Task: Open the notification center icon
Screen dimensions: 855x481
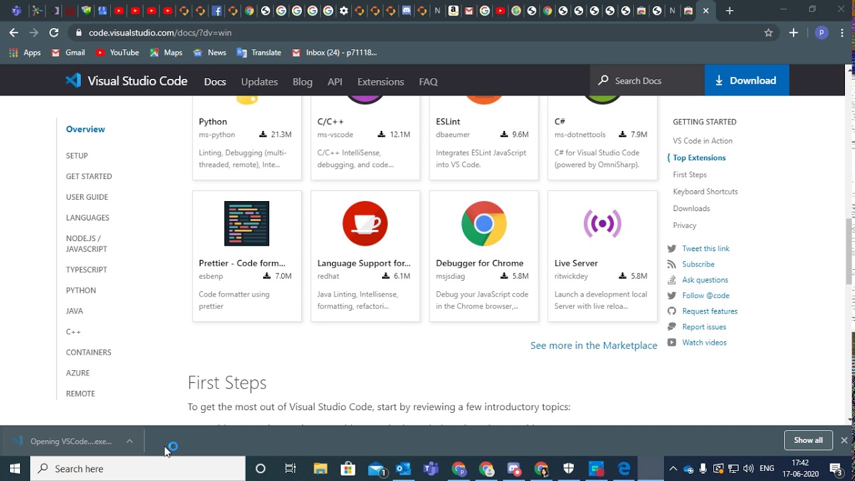Action: pyautogui.click(x=836, y=469)
